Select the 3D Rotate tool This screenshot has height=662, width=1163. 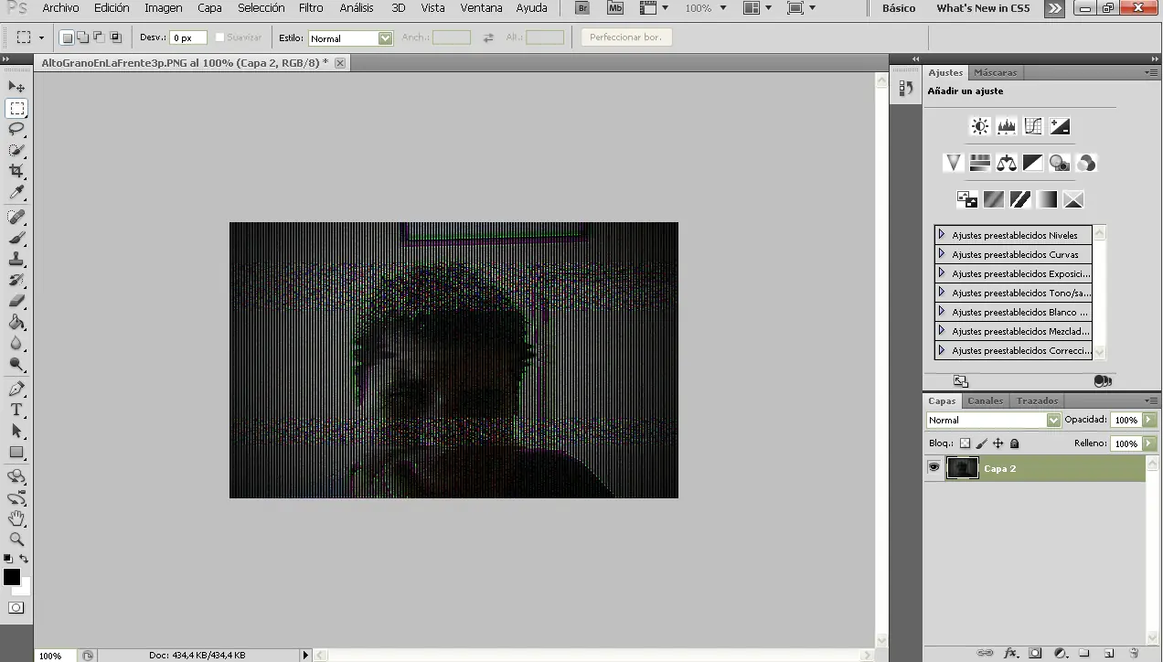(x=16, y=476)
